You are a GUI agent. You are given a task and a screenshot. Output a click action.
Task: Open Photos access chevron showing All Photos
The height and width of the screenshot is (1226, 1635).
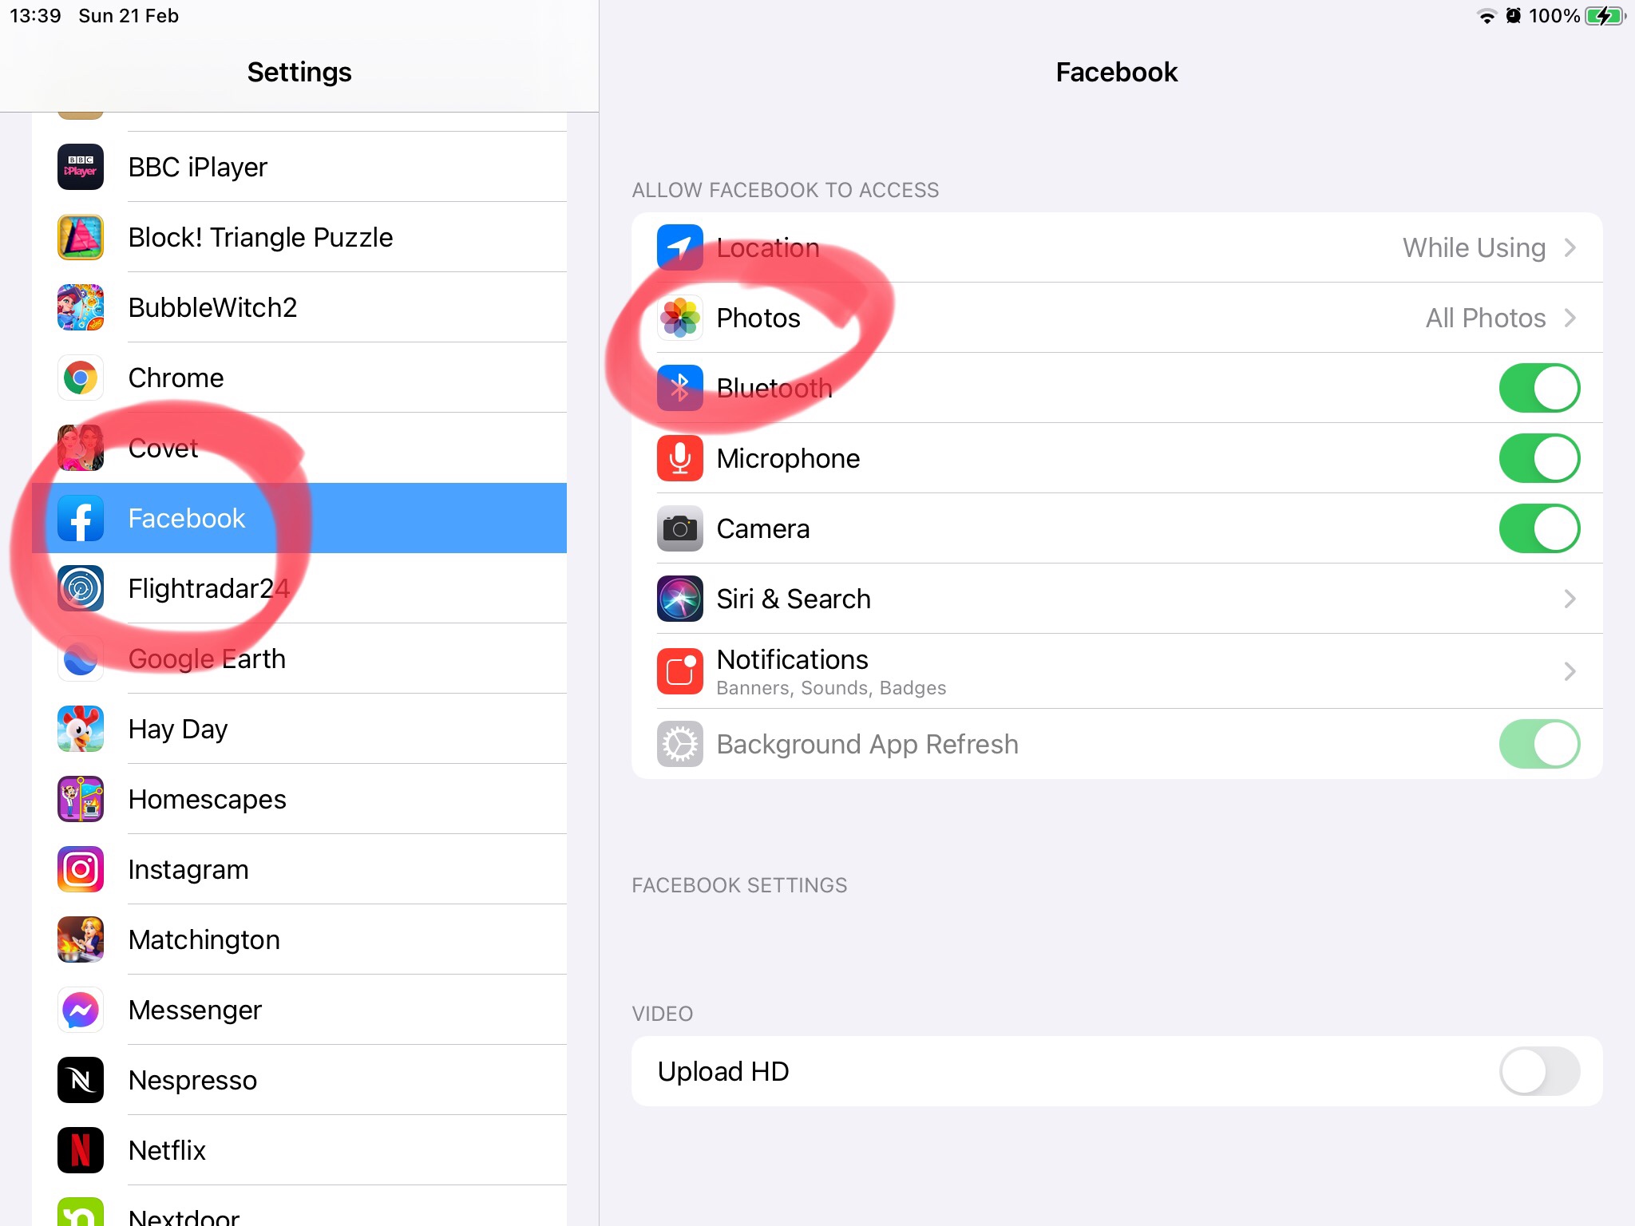coord(1570,318)
